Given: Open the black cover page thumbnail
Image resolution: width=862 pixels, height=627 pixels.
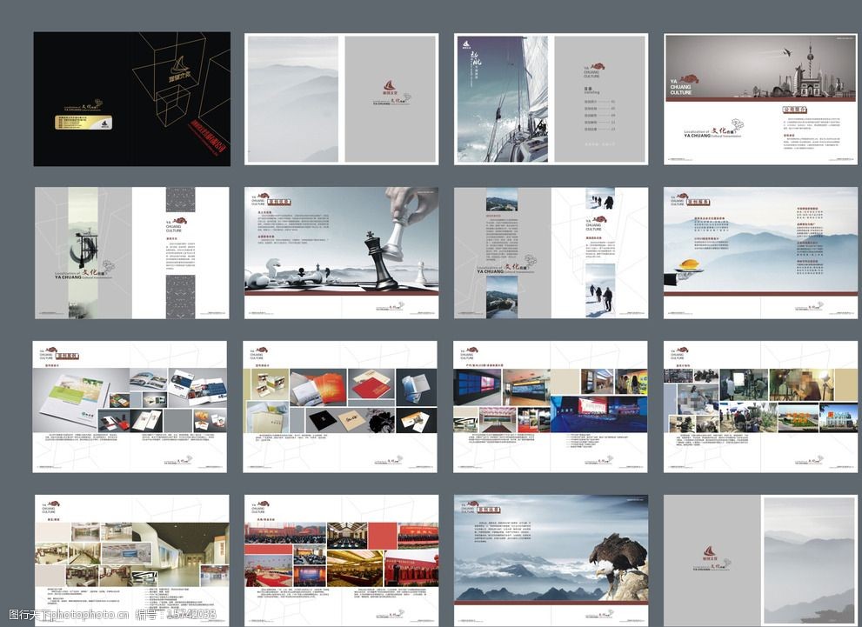Looking at the screenshot, I should [x=132, y=99].
